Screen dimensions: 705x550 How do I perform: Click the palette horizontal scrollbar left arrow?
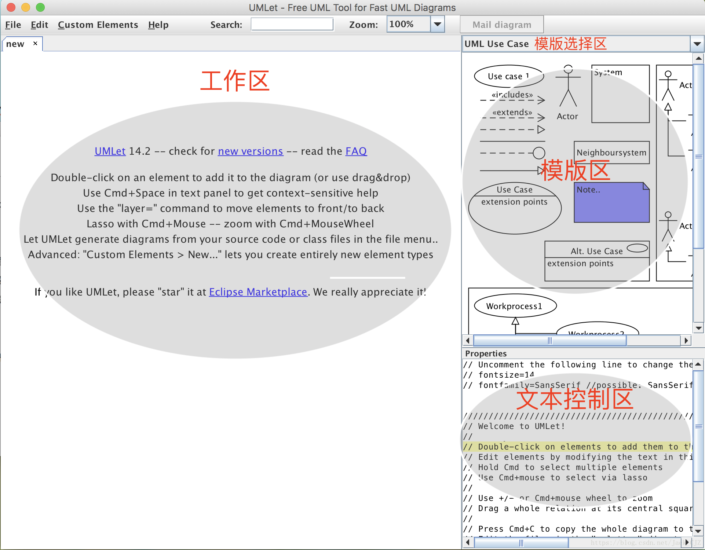tap(468, 341)
